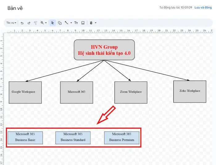Select the Google Workspace box

[25, 93]
